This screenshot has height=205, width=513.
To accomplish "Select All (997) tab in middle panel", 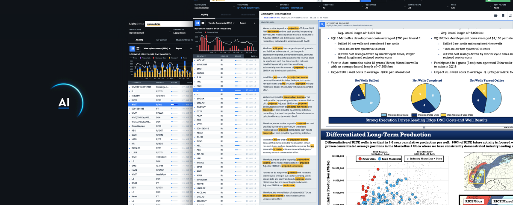I will coord(204,15).
